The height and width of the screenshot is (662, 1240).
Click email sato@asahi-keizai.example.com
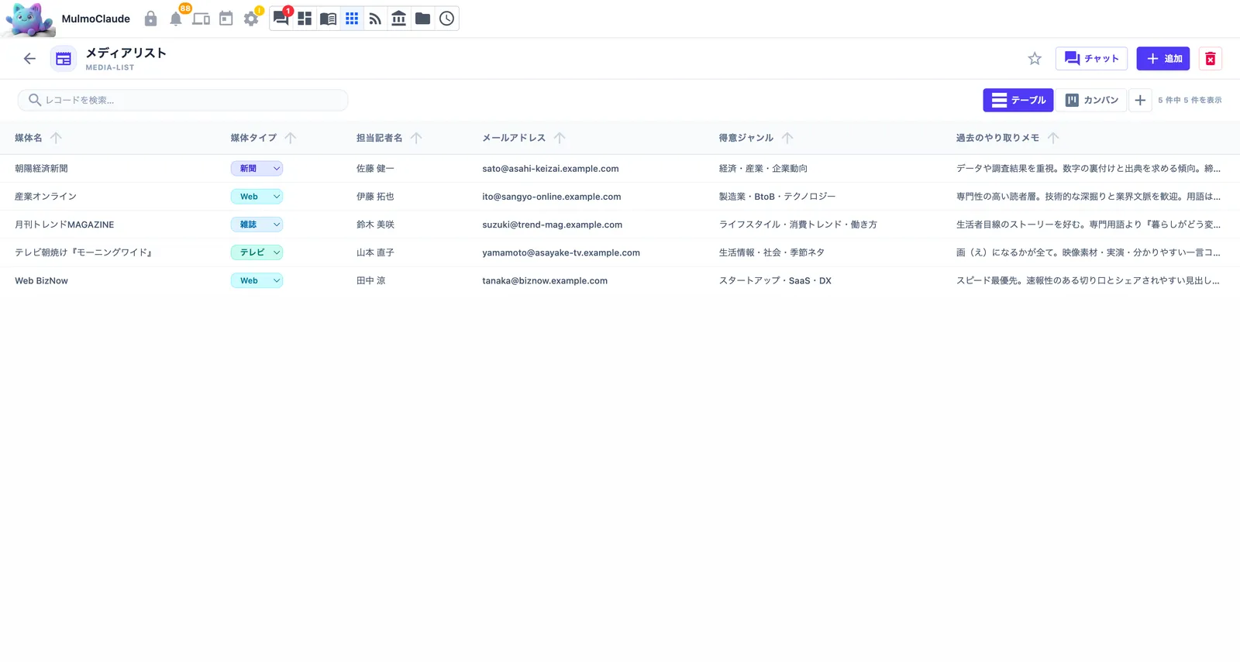click(x=550, y=168)
